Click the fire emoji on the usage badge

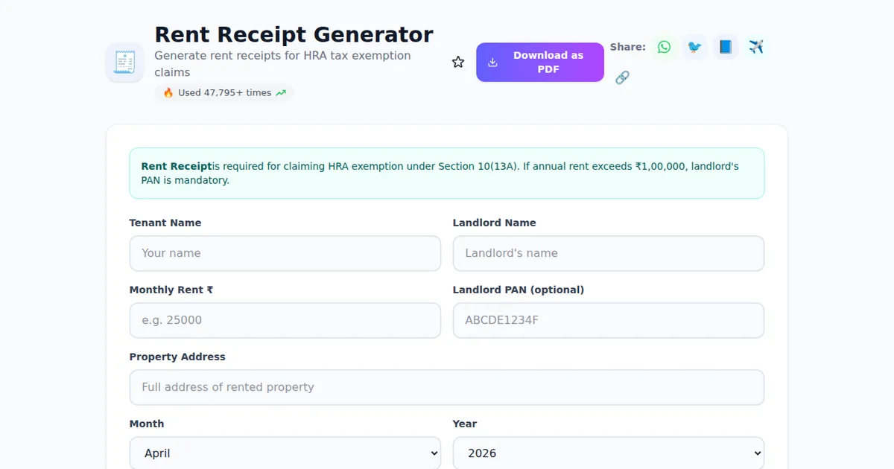click(x=168, y=92)
